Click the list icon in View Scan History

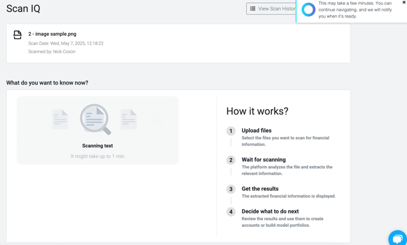[253, 9]
